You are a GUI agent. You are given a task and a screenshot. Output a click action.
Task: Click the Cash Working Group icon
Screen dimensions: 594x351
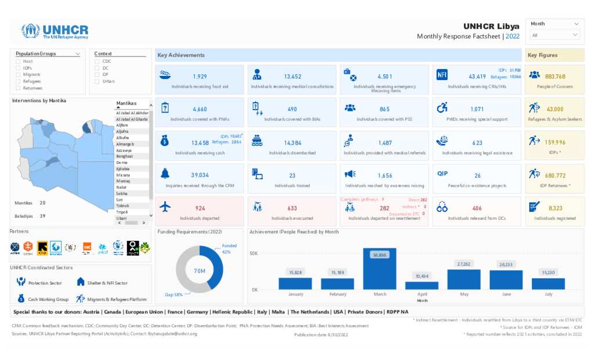(x=21, y=298)
